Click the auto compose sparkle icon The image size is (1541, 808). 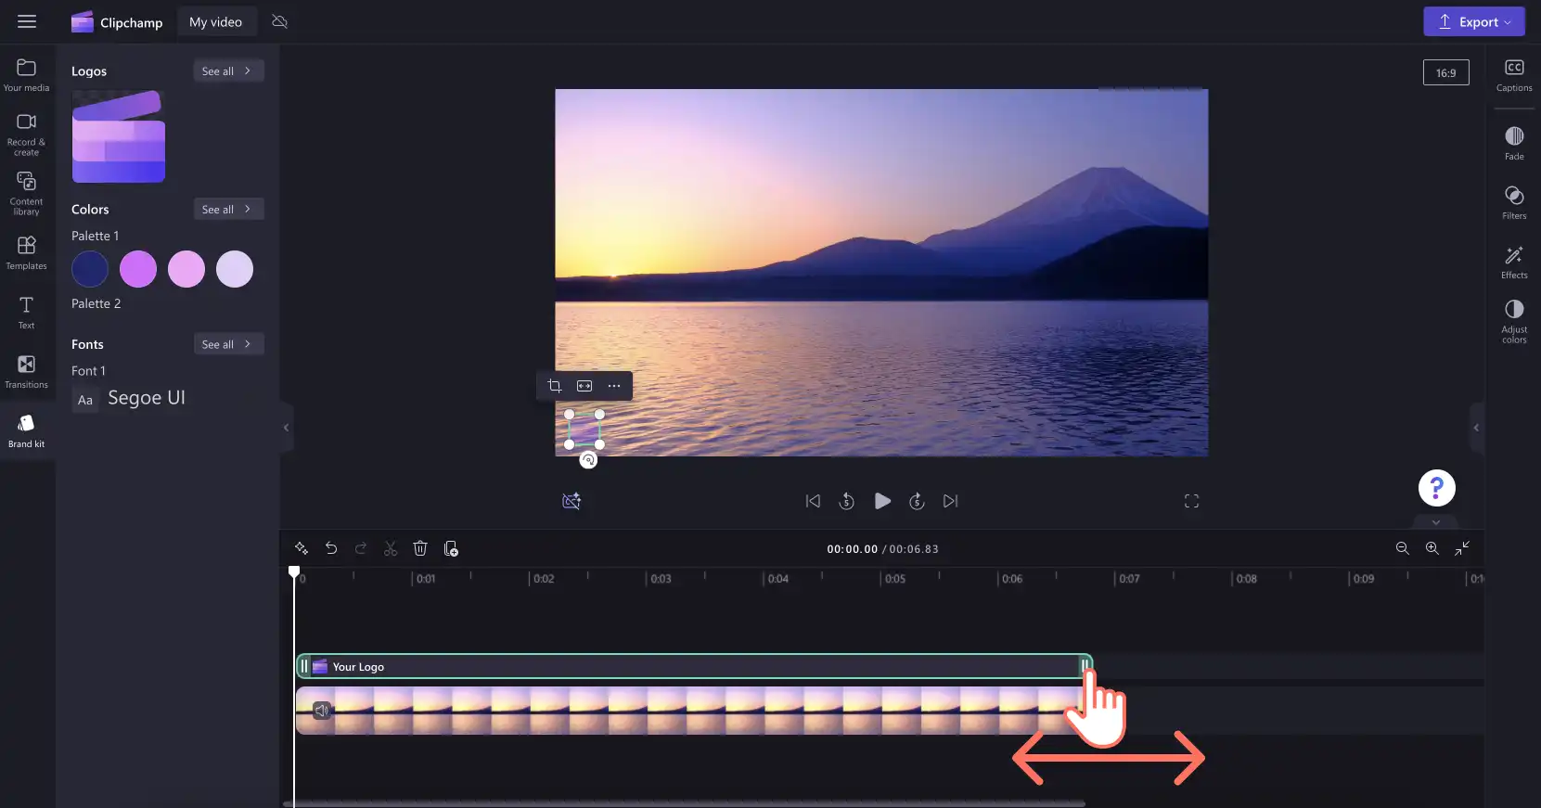click(x=302, y=548)
